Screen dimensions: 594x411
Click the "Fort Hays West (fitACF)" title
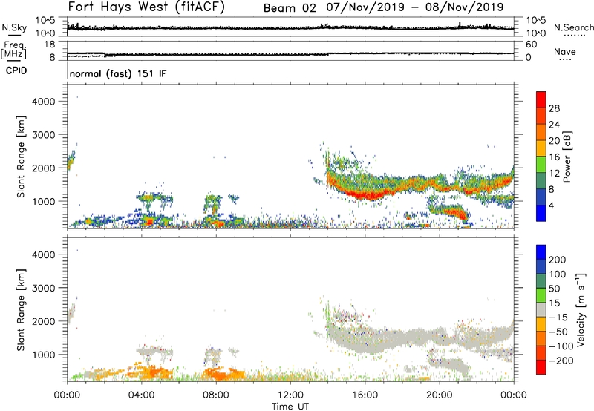[146, 7]
